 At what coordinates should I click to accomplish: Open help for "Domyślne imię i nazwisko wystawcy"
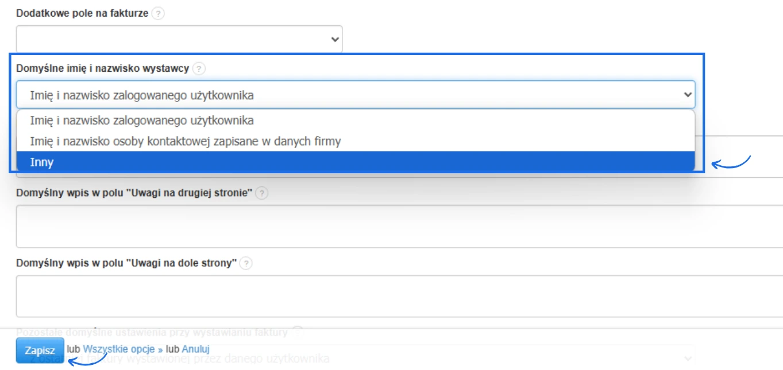click(x=199, y=69)
